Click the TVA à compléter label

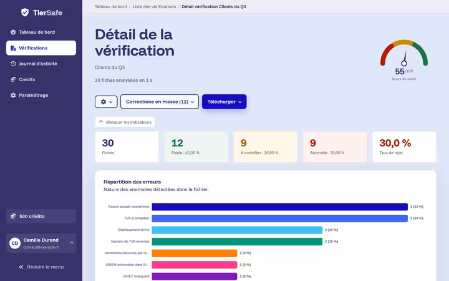pyautogui.click(x=137, y=219)
